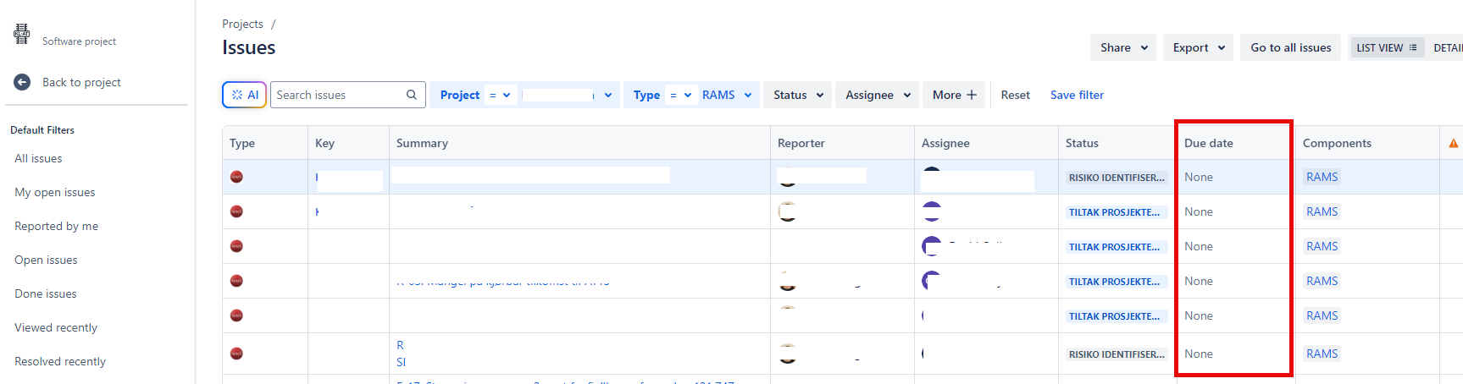Click RAMS component link in first row
1463x384 pixels.
point(1322,177)
